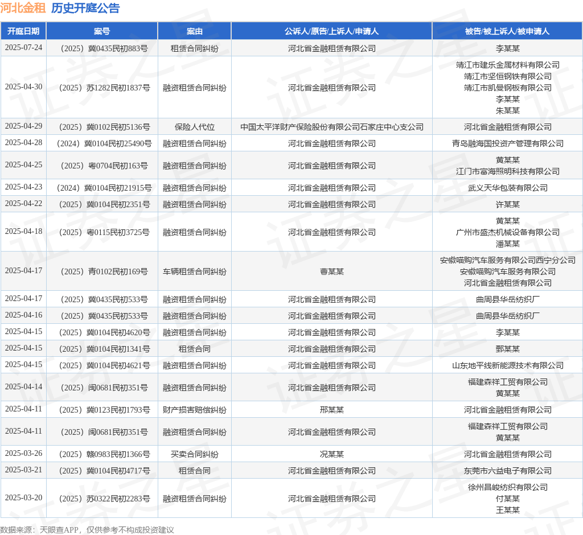Click defendant 广州市盛杰机械设备有限公司

(x=507, y=232)
